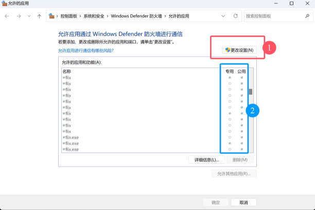Refresh the address bar location
This screenshot has width=315, height=210.
tap(235, 16)
